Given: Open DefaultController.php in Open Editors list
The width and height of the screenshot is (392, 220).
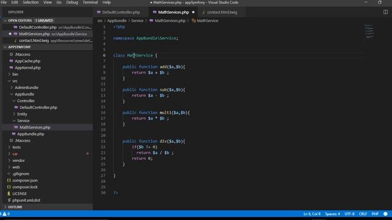Looking at the screenshot, I should pyautogui.click(x=48, y=27).
